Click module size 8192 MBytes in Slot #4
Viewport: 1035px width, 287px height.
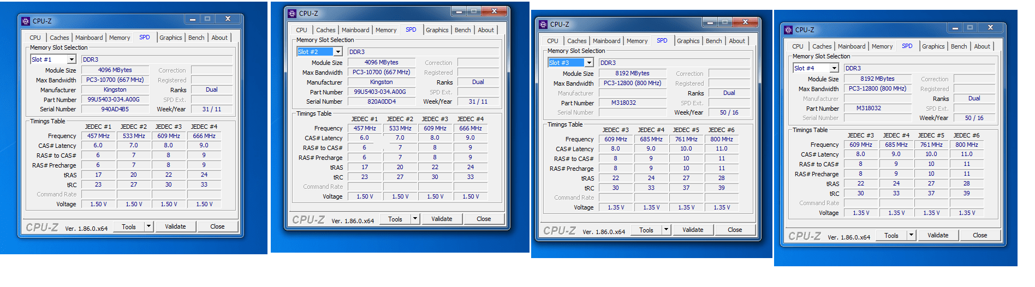click(x=877, y=79)
